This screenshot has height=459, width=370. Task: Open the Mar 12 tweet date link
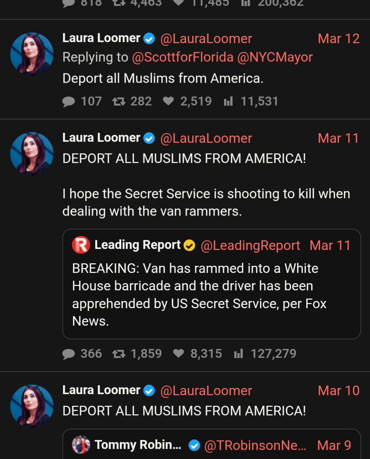(x=338, y=39)
